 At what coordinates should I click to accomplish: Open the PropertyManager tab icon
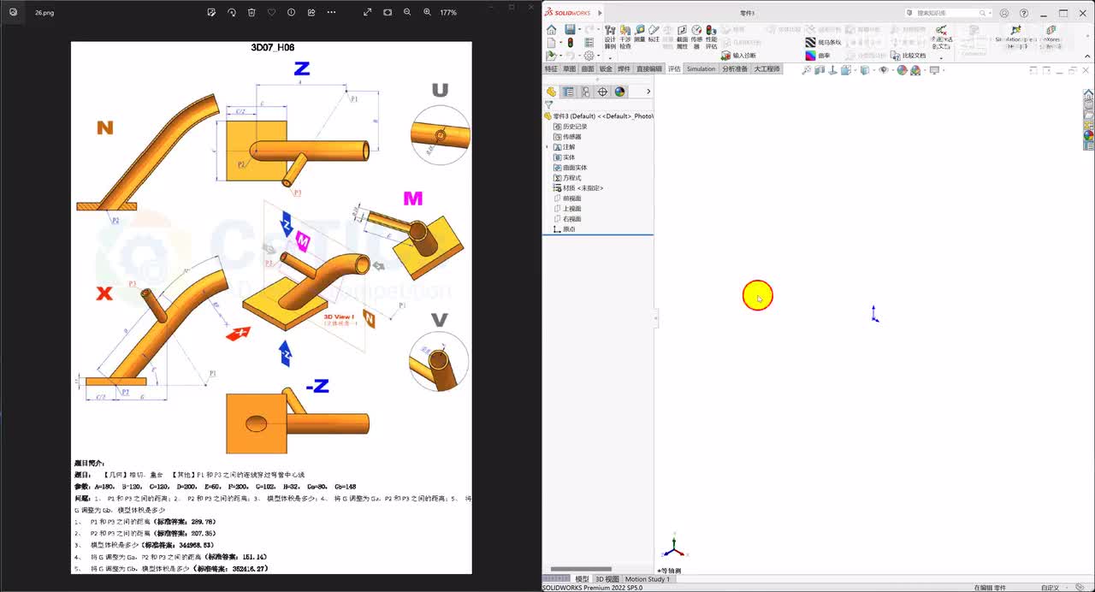[568, 92]
